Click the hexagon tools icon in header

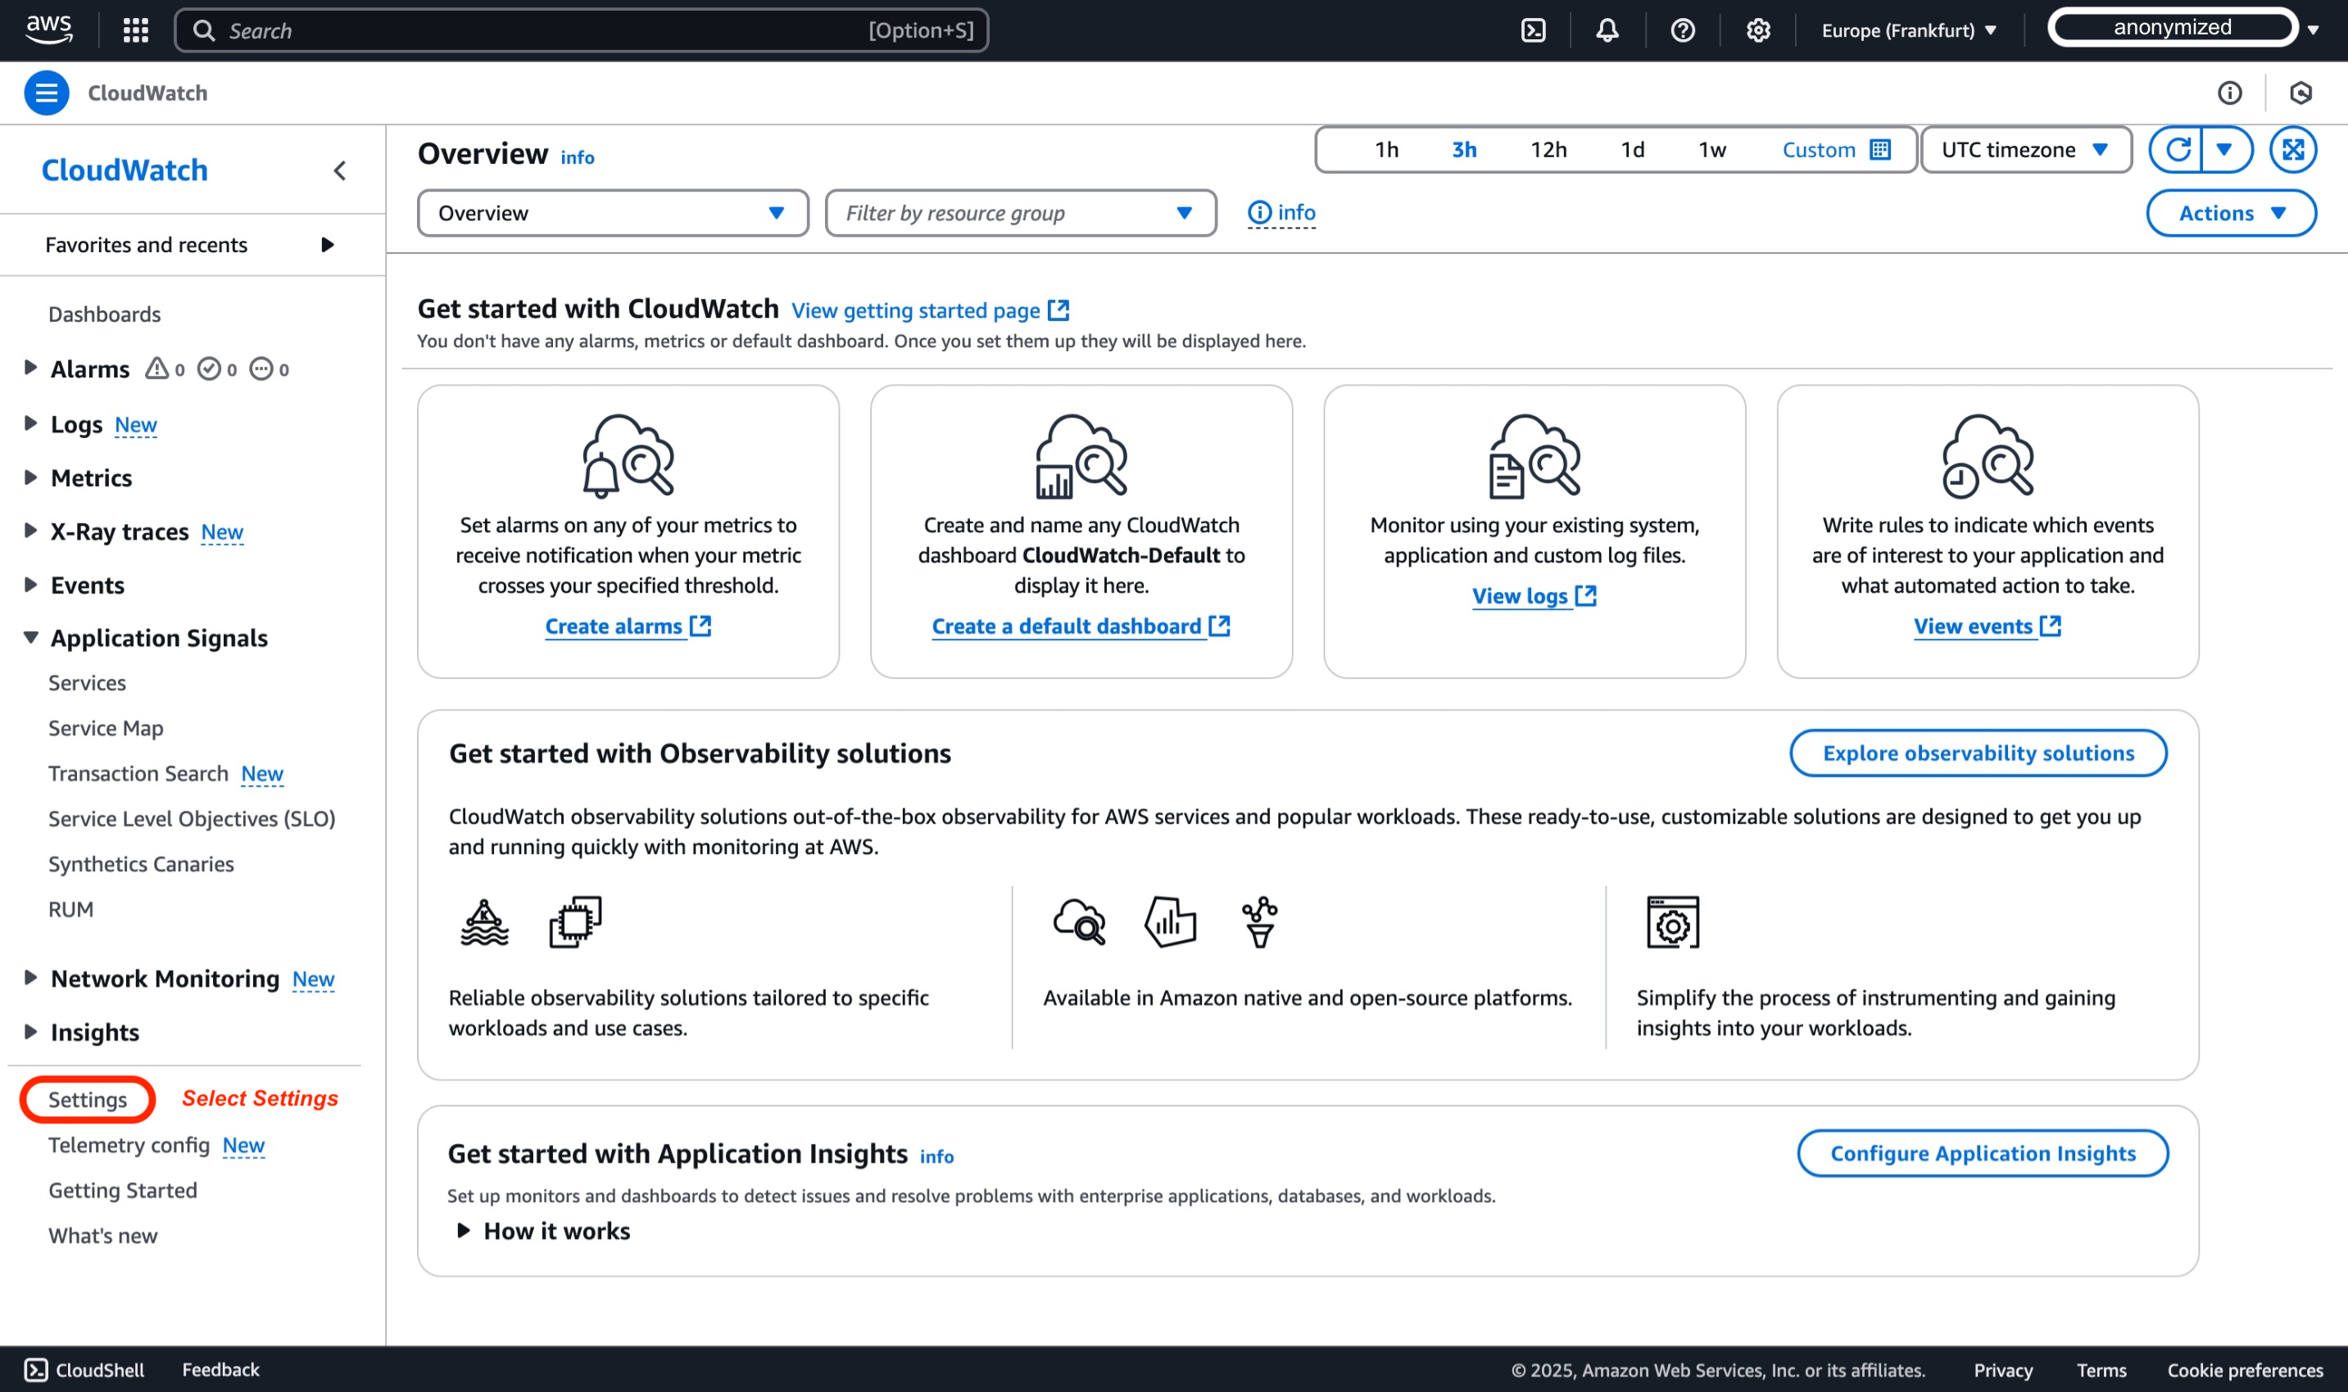pos(2300,93)
